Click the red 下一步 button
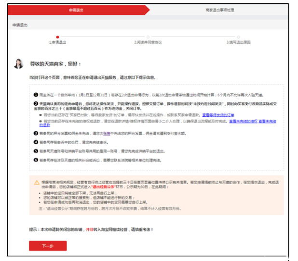Image resolution: width=298 pixels, height=261 pixels. coord(48,246)
